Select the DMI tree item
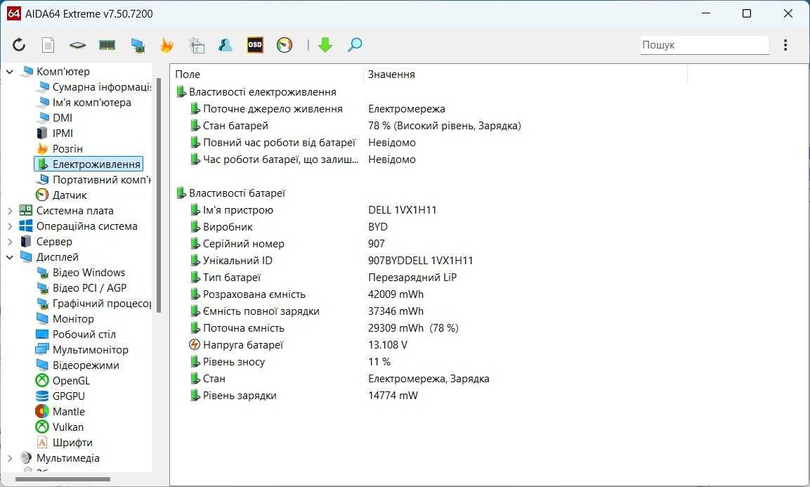The width and height of the screenshot is (810, 487). (x=54, y=118)
